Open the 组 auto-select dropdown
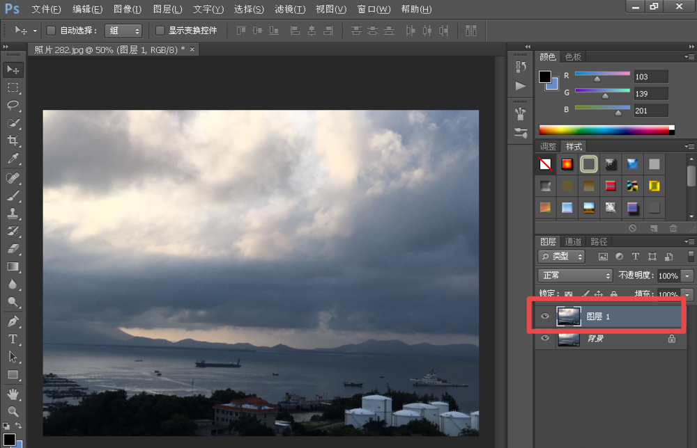Viewport: 697px width, 448px height. pyautogui.click(x=123, y=31)
